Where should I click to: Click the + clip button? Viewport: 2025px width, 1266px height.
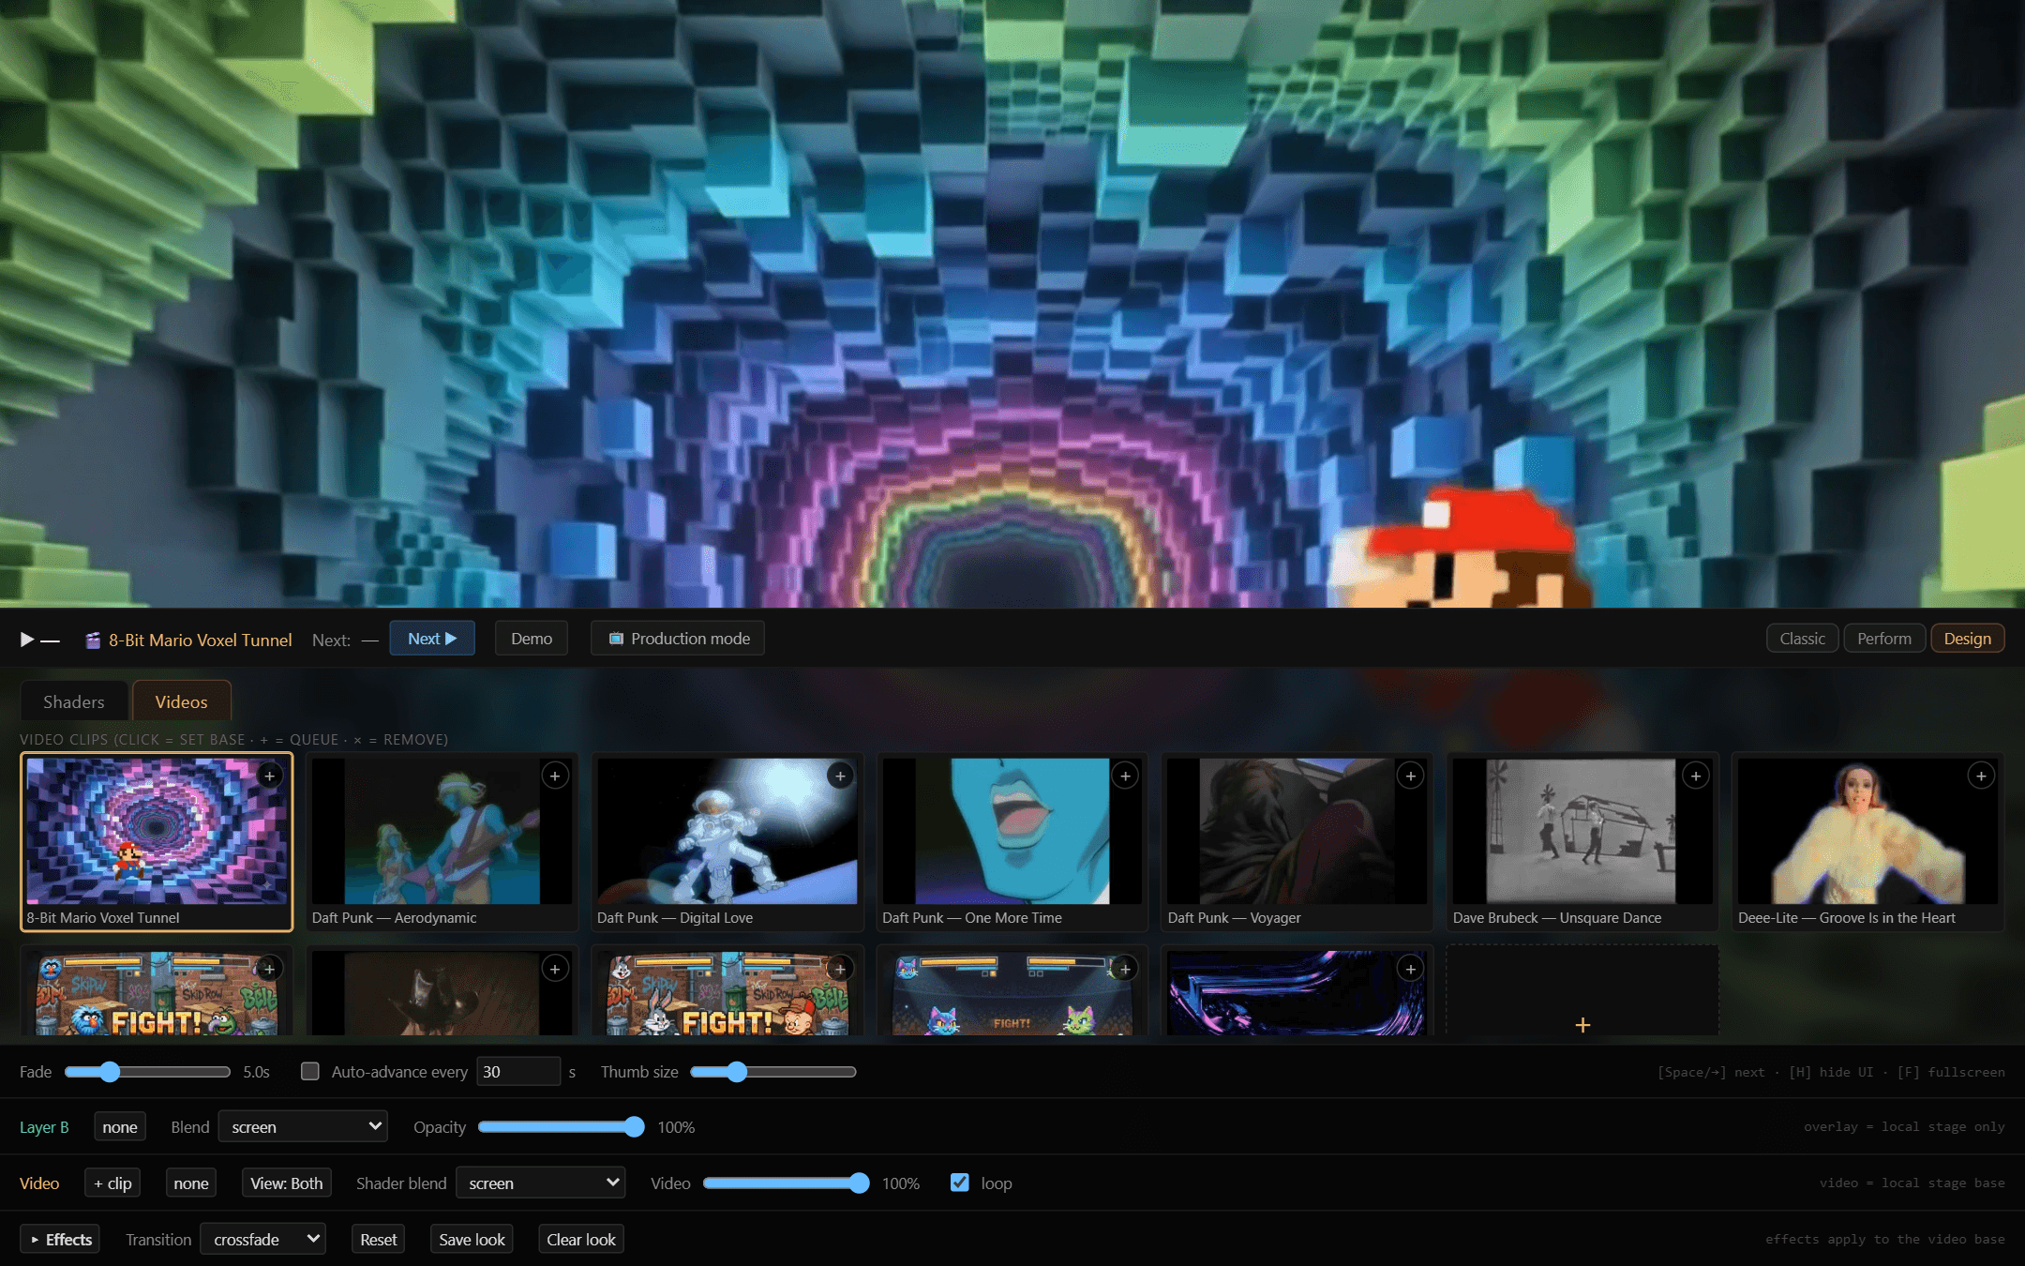(x=112, y=1183)
